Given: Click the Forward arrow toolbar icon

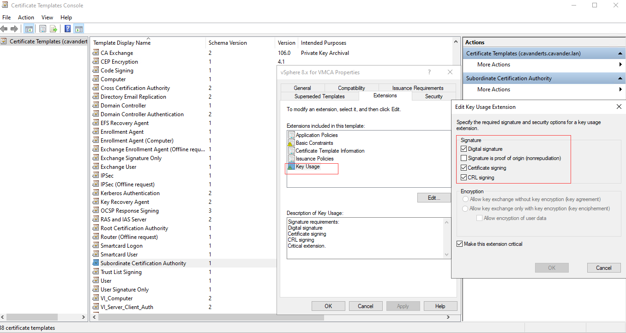Looking at the screenshot, I should [14, 29].
